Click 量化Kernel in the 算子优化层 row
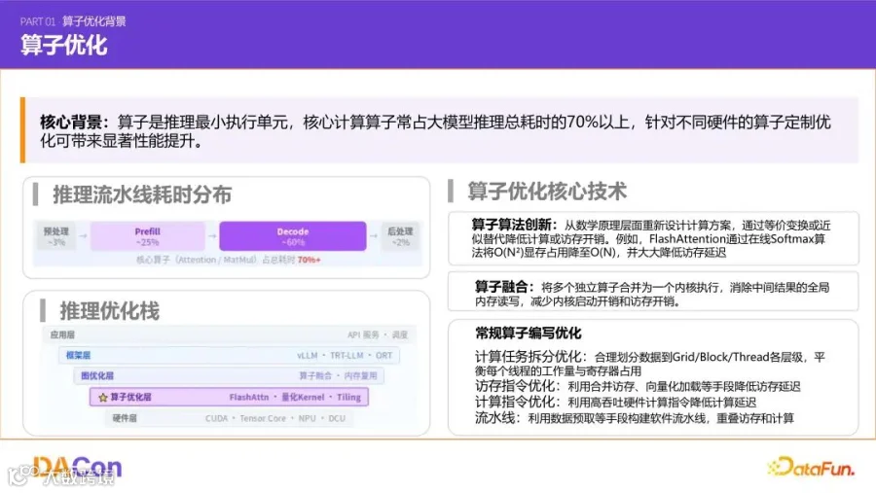This screenshot has height=493, width=876. pos(303,397)
